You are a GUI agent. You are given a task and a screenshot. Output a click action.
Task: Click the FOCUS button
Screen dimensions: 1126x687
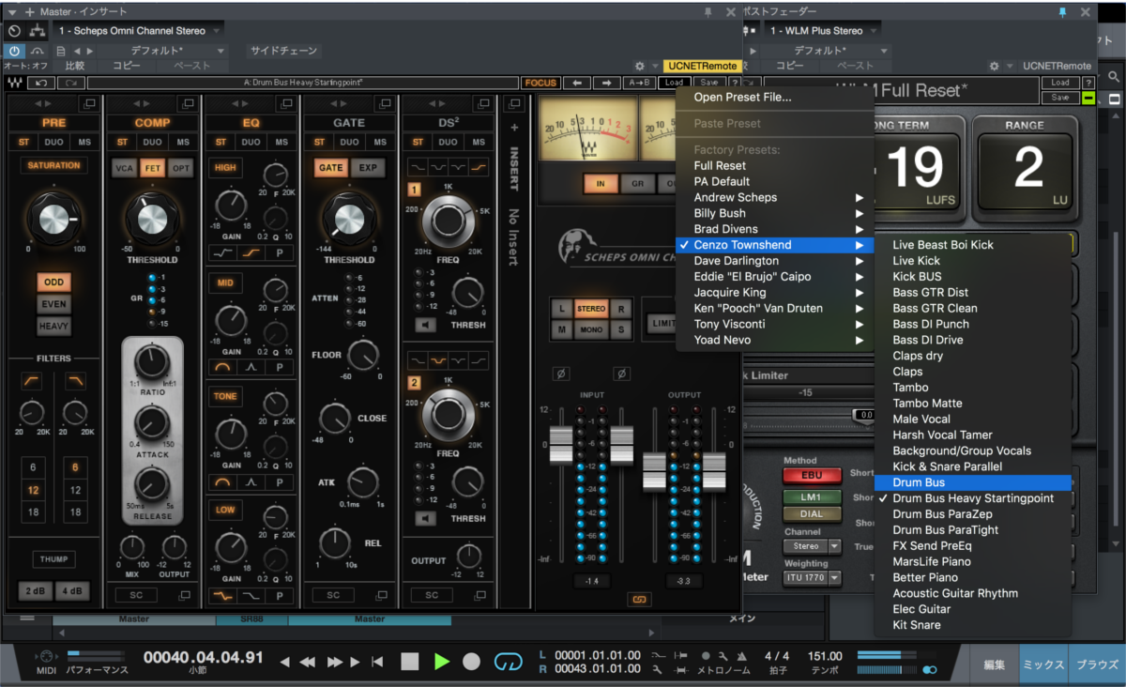[x=540, y=83]
